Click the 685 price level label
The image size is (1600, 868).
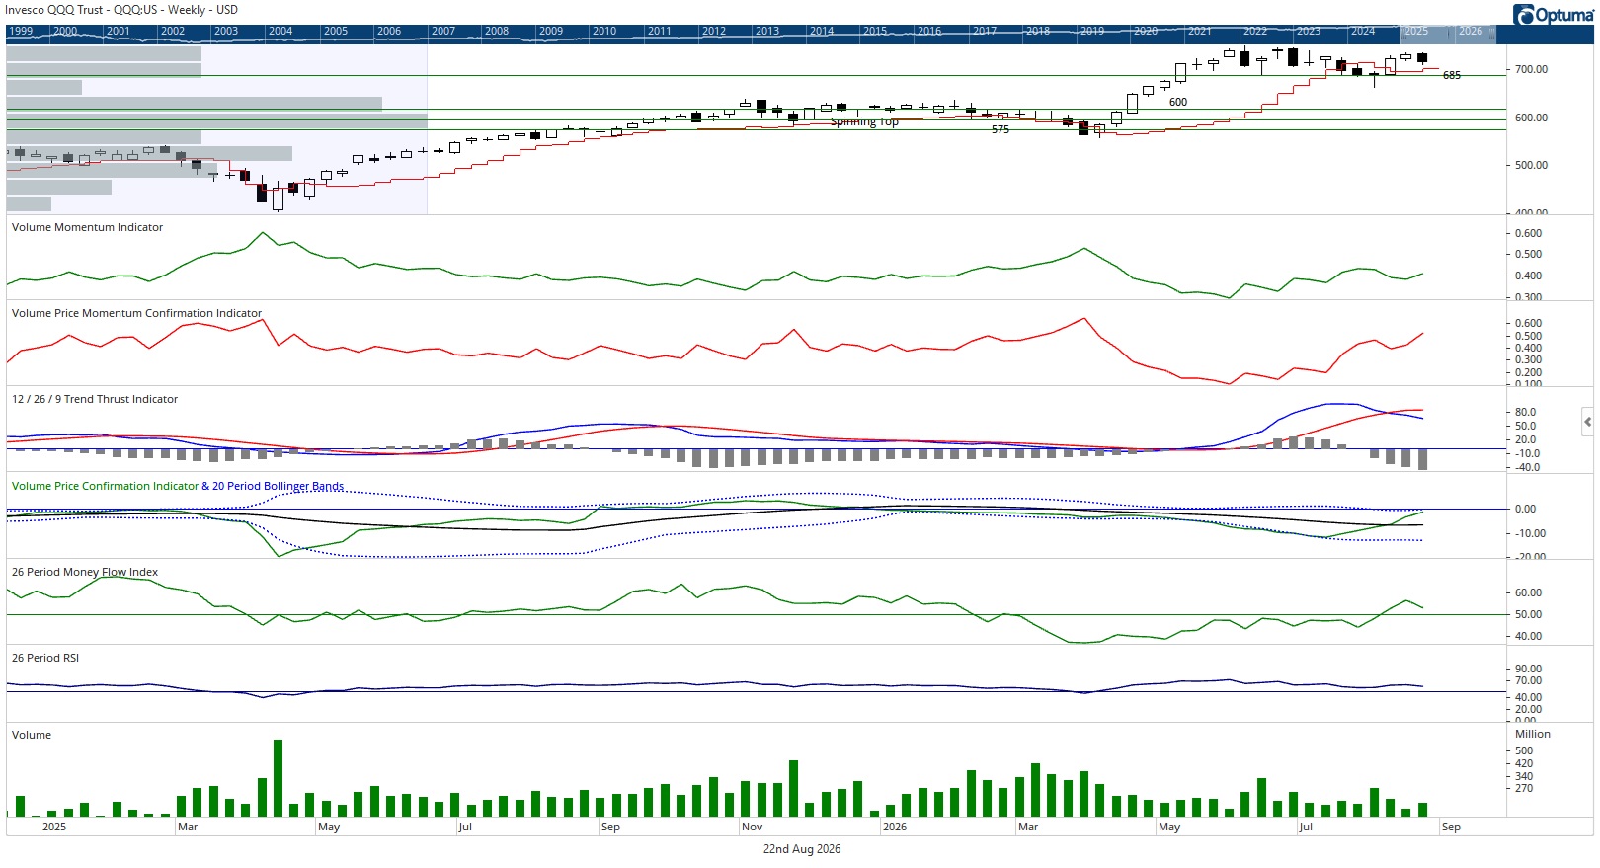click(x=1452, y=75)
